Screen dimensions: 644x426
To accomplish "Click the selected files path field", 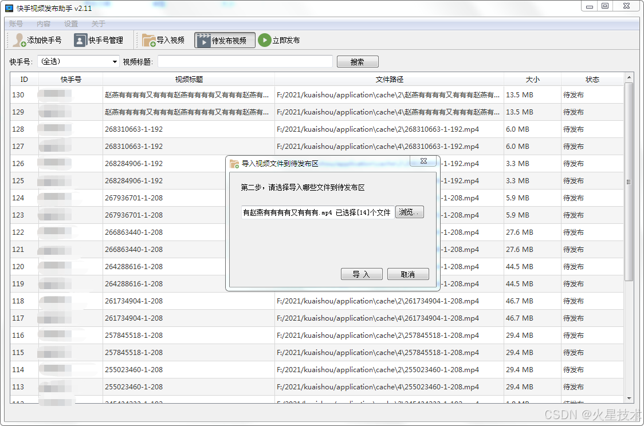I will pyautogui.click(x=317, y=212).
